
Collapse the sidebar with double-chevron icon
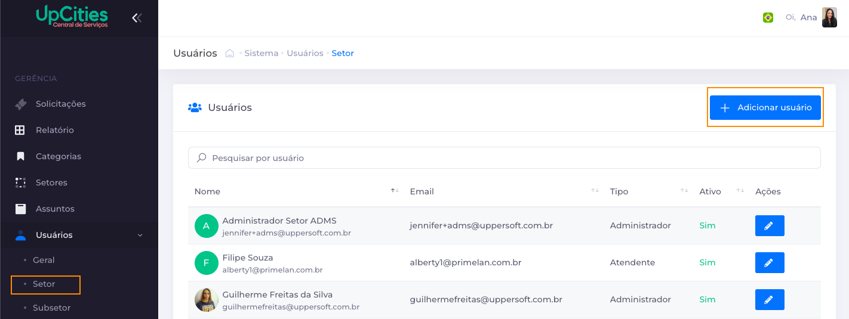tap(137, 18)
